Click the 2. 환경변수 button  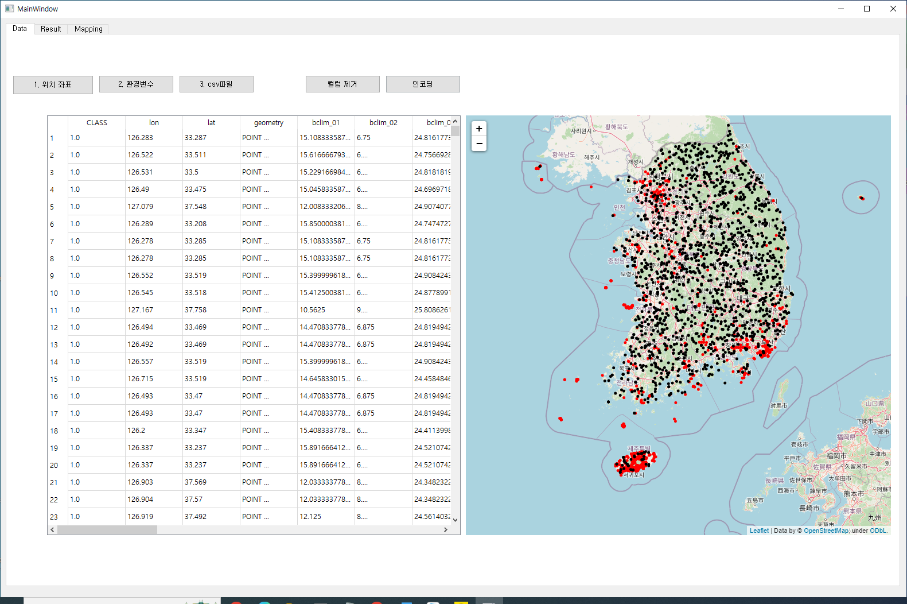coord(136,84)
